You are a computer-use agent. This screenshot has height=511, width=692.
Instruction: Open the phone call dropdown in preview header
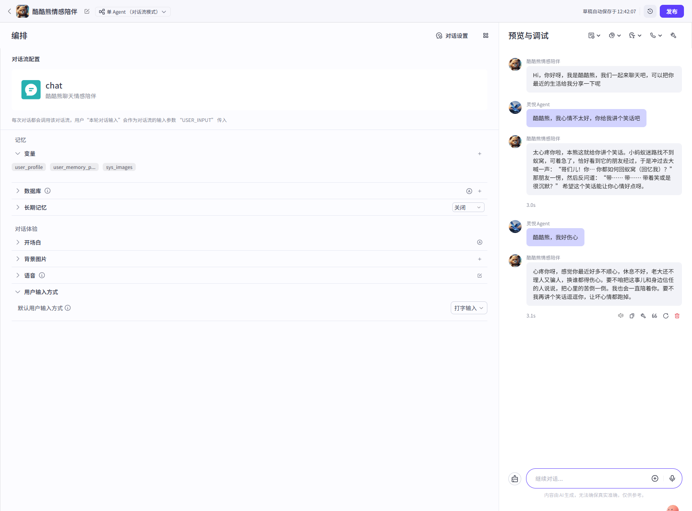coord(656,35)
